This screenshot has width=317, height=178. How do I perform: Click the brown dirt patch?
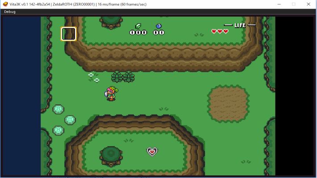(228, 104)
